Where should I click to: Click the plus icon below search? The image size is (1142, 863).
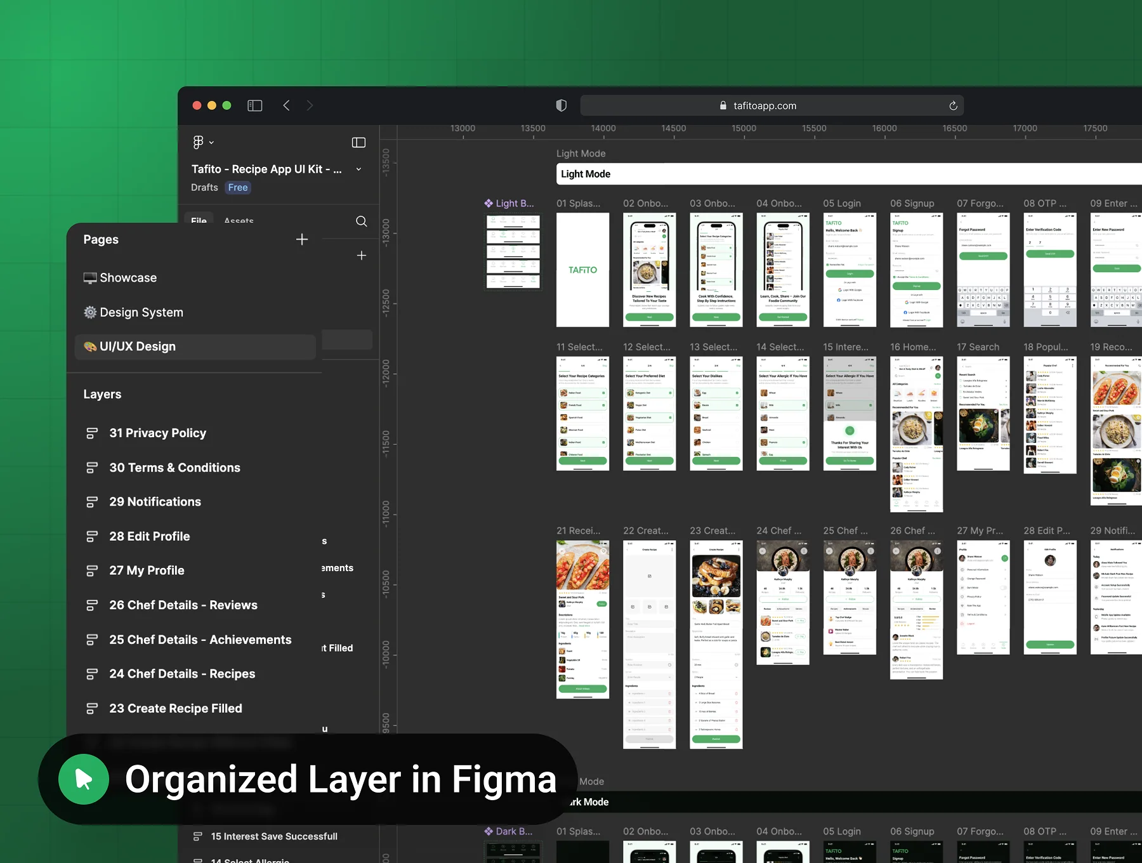362,255
